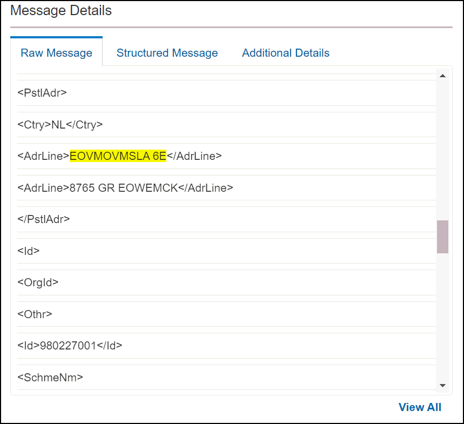Click the Message Details heading
Screen dimensions: 464x424
click(x=61, y=11)
